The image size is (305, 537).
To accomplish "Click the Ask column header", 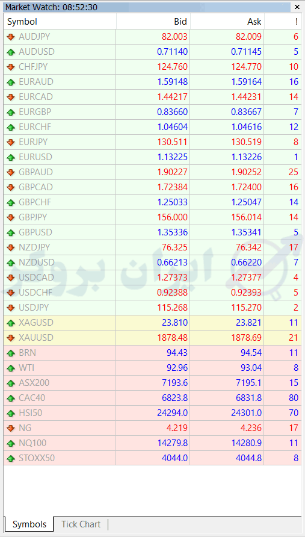I will (227, 22).
